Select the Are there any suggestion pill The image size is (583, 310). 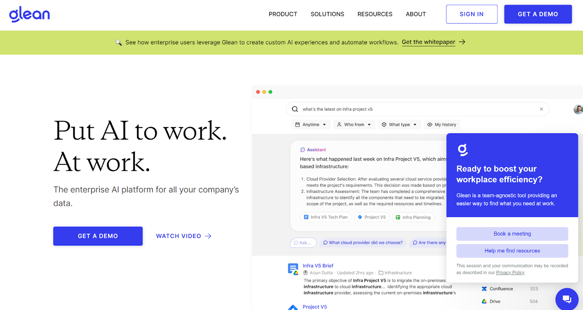429,243
